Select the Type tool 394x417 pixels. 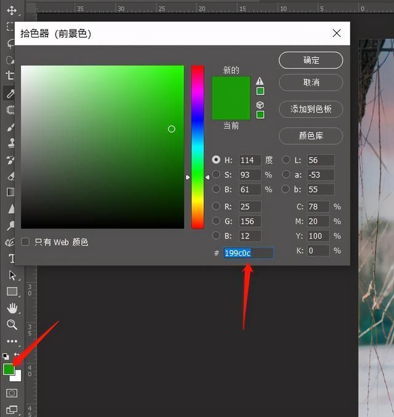point(12,258)
